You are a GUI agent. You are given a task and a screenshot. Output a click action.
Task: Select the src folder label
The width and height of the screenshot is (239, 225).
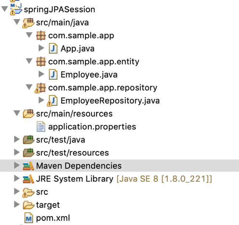pos(42,192)
